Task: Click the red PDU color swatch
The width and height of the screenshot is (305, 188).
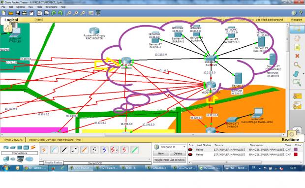Action: tap(296, 155)
